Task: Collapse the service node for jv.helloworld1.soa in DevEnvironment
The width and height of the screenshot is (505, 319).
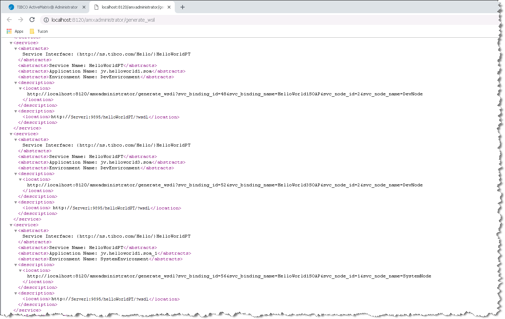Action: [11, 43]
